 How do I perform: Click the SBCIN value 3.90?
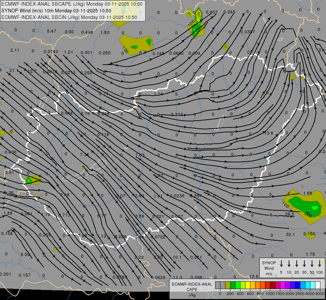coord(69,32)
